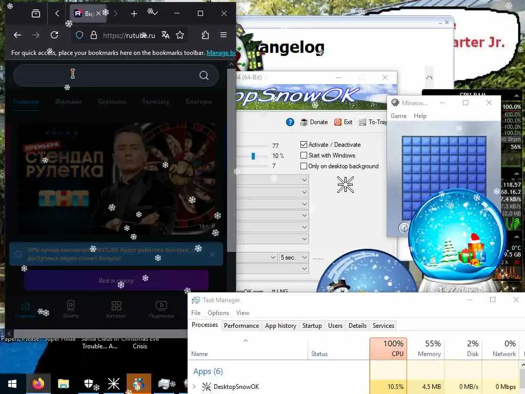Switch to Details tab
This screenshot has height=394, width=525.
[357, 326]
